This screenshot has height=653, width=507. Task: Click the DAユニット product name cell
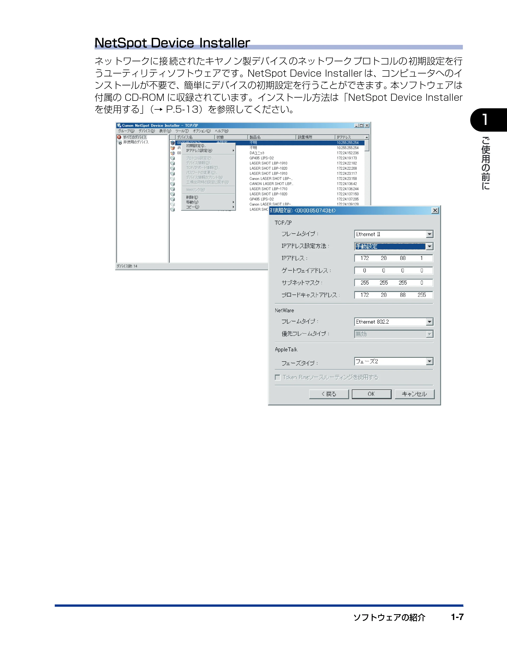(257, 153)
